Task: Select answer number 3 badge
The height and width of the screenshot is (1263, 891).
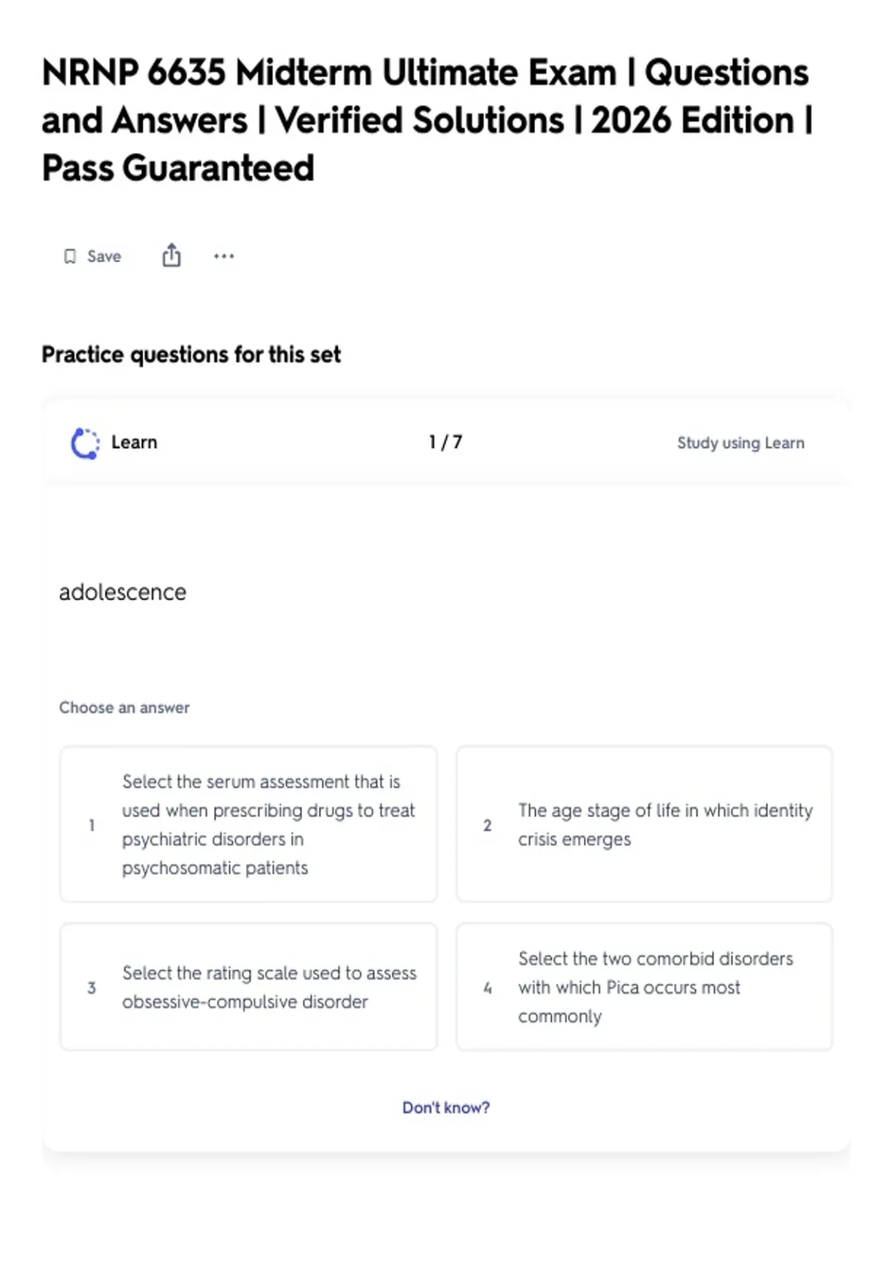Action: coord(91,987)
